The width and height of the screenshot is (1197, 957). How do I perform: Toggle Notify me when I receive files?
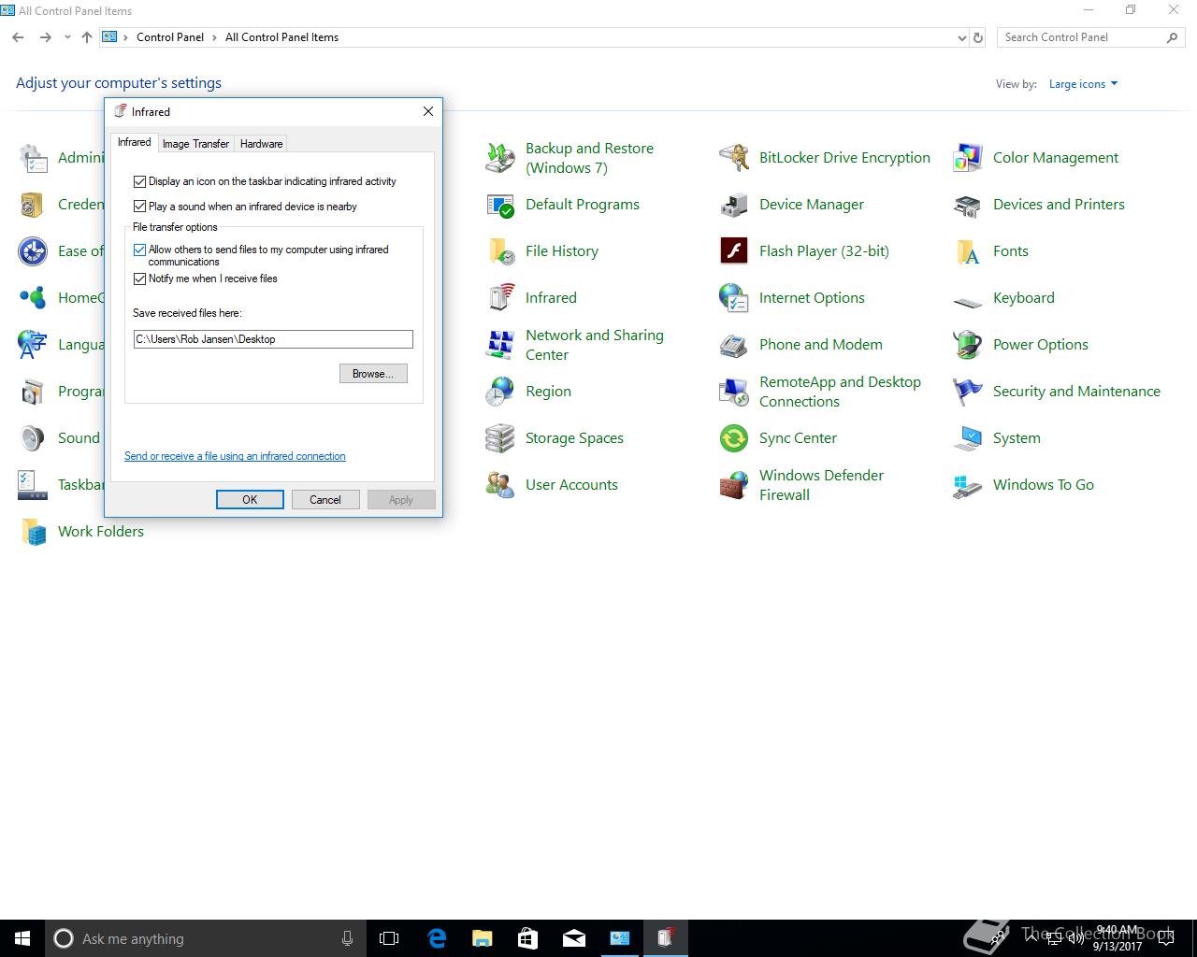(x=139, y=279)
